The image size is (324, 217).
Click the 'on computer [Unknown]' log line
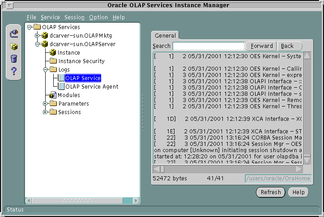click(x=228, y=150)
